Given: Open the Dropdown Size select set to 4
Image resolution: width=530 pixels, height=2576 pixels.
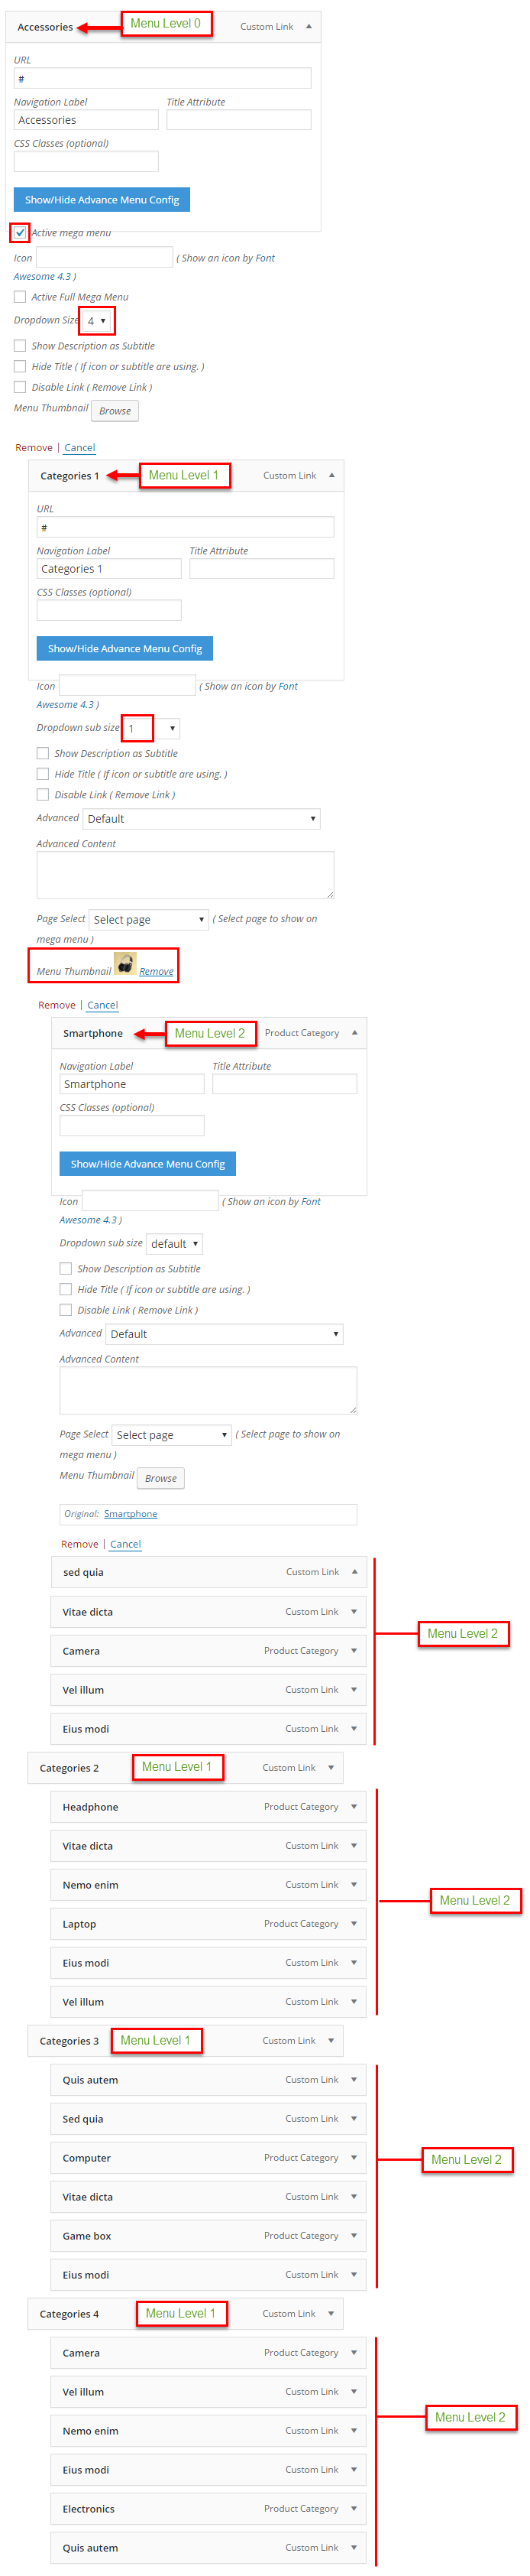Looking at the screenshot, I should point(97,321).
